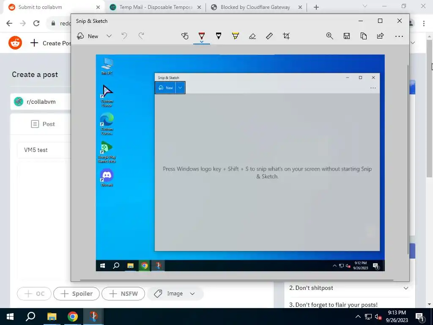Show hidden system tray icons
Screen dimensions: 433x325
pos(358,317)
